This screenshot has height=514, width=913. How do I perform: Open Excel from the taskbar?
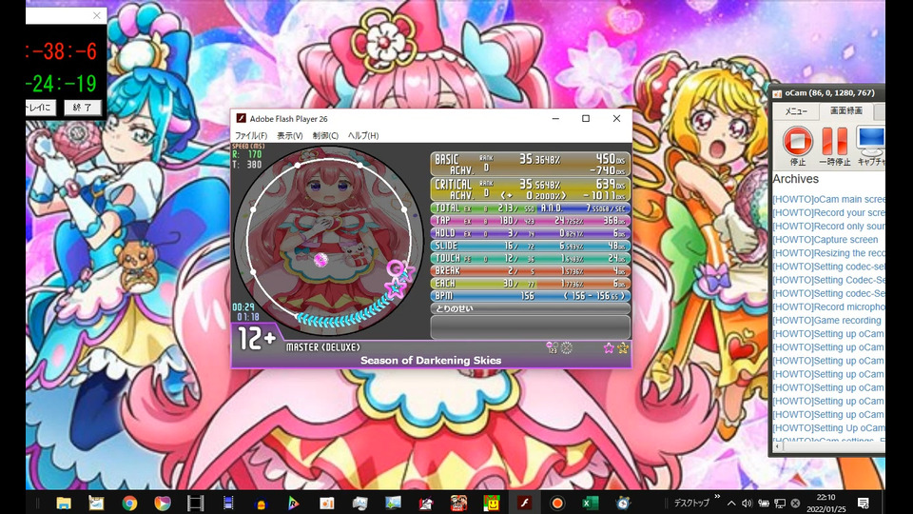pyautogui.click(x=591, y=503)
